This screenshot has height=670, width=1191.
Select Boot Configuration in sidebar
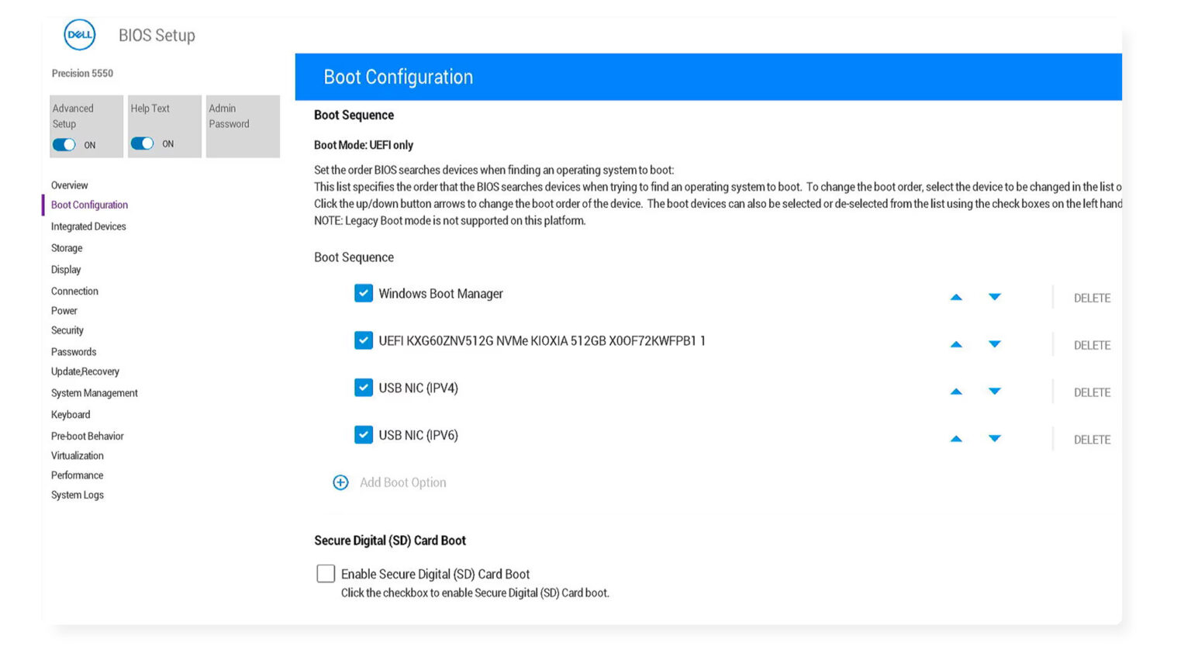tap(89, 205)
